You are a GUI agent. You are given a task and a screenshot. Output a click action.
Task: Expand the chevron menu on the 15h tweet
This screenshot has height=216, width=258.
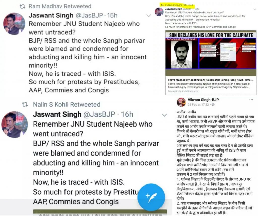point(149,16)
